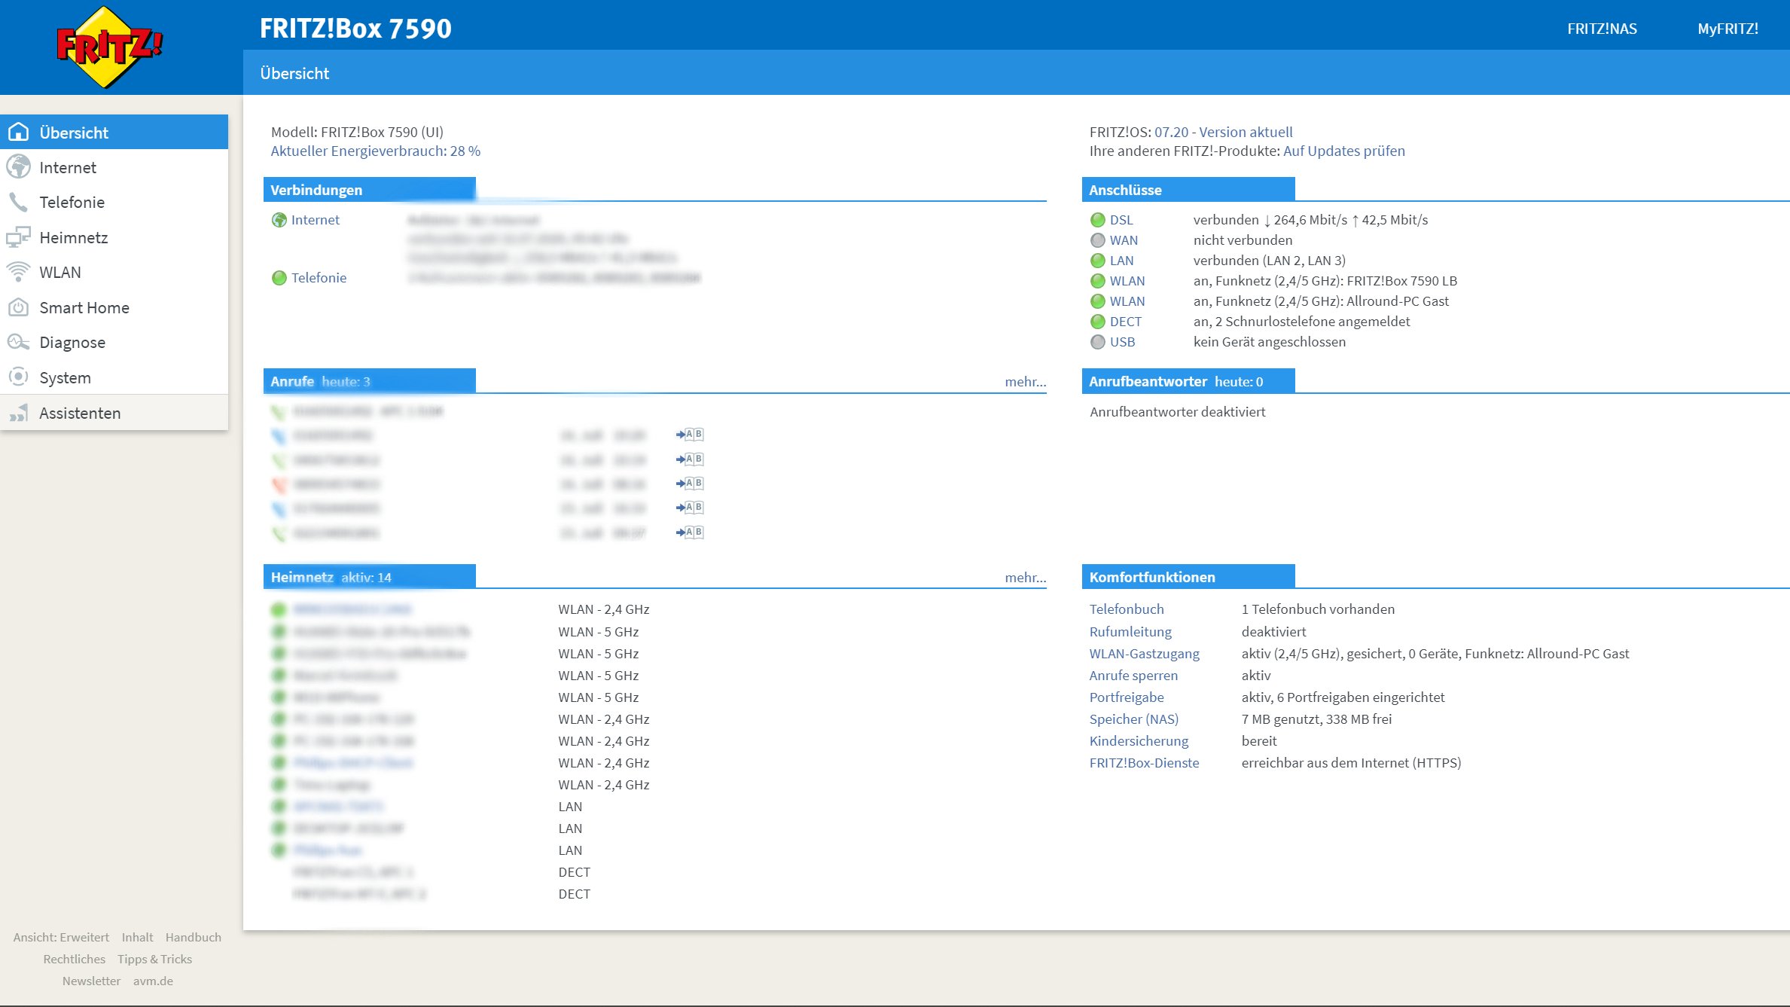1790x1007 pixels.
Task: Open the Verbindungen section header
Action: click(x=369, y=190)
